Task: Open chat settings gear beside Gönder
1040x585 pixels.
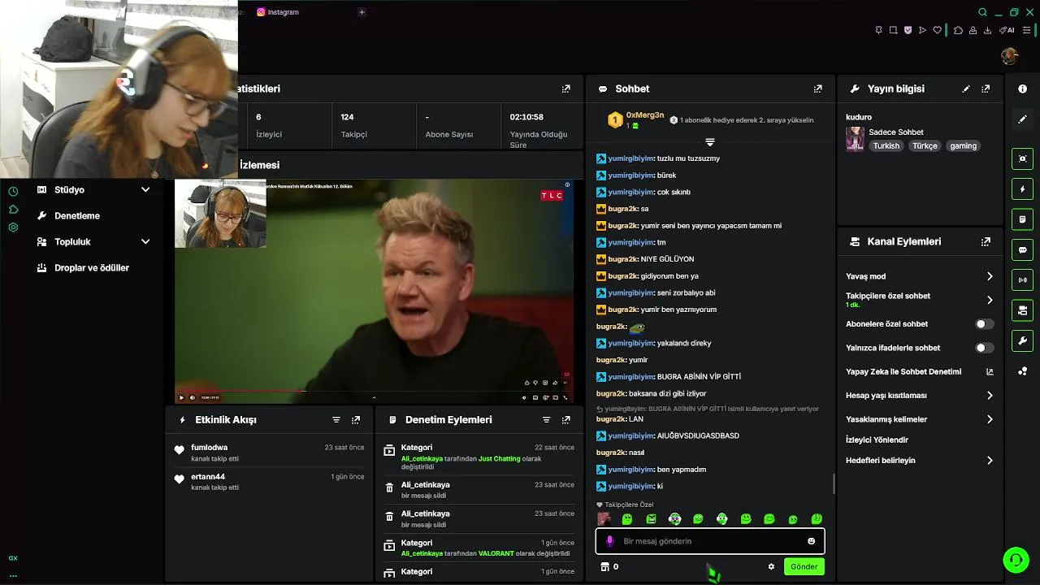Action: 771,566
